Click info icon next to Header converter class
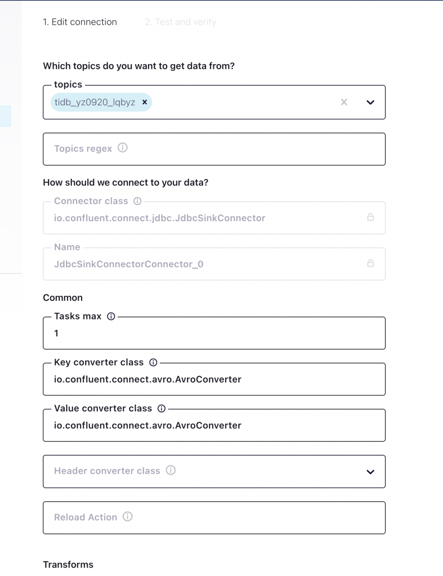 (x=171, y=470)
